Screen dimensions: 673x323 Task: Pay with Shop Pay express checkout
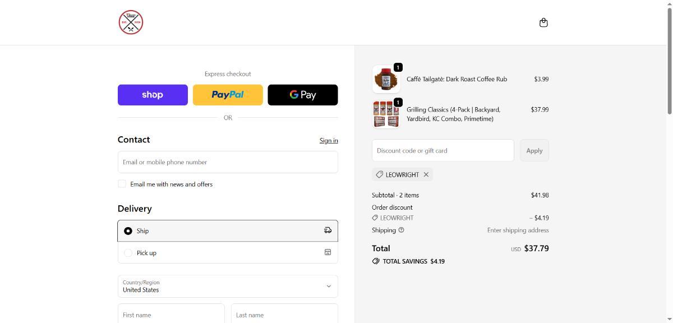click(153, 95)
